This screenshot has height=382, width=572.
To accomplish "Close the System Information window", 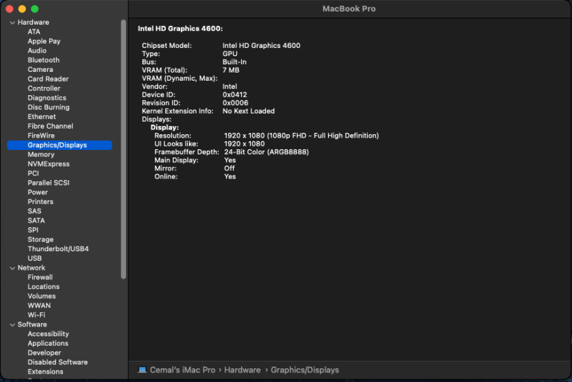I will [10, 9].
